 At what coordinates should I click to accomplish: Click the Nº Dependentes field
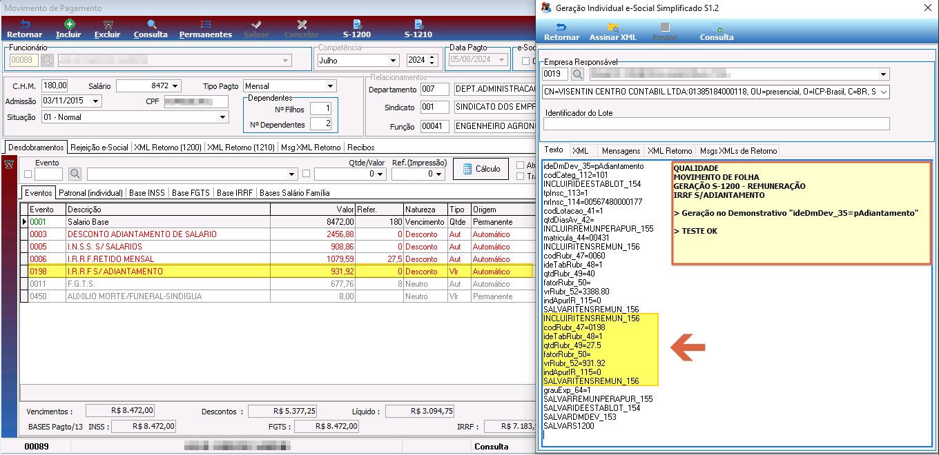tap(320, 124)
